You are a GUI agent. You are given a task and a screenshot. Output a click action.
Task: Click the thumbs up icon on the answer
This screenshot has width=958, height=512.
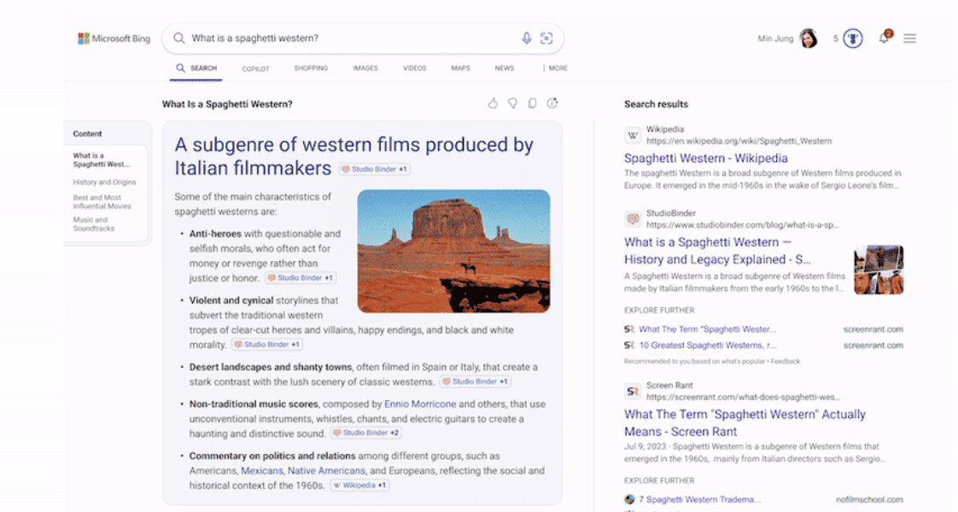(x=493, y=102)
